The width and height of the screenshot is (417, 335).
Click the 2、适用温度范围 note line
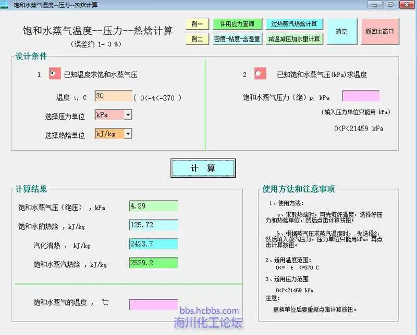click(x=288, y=260)
